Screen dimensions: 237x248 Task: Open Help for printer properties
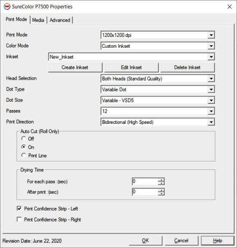point(218,241)
